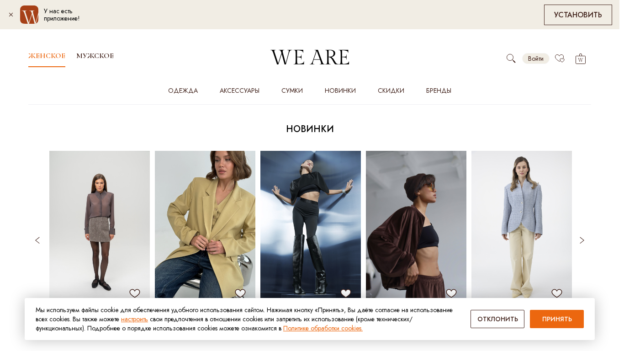The height and width of the screenshot is (351, 624).
Task: Click the WE ARE app icon in banner
Action: click(x=29, y=15)
